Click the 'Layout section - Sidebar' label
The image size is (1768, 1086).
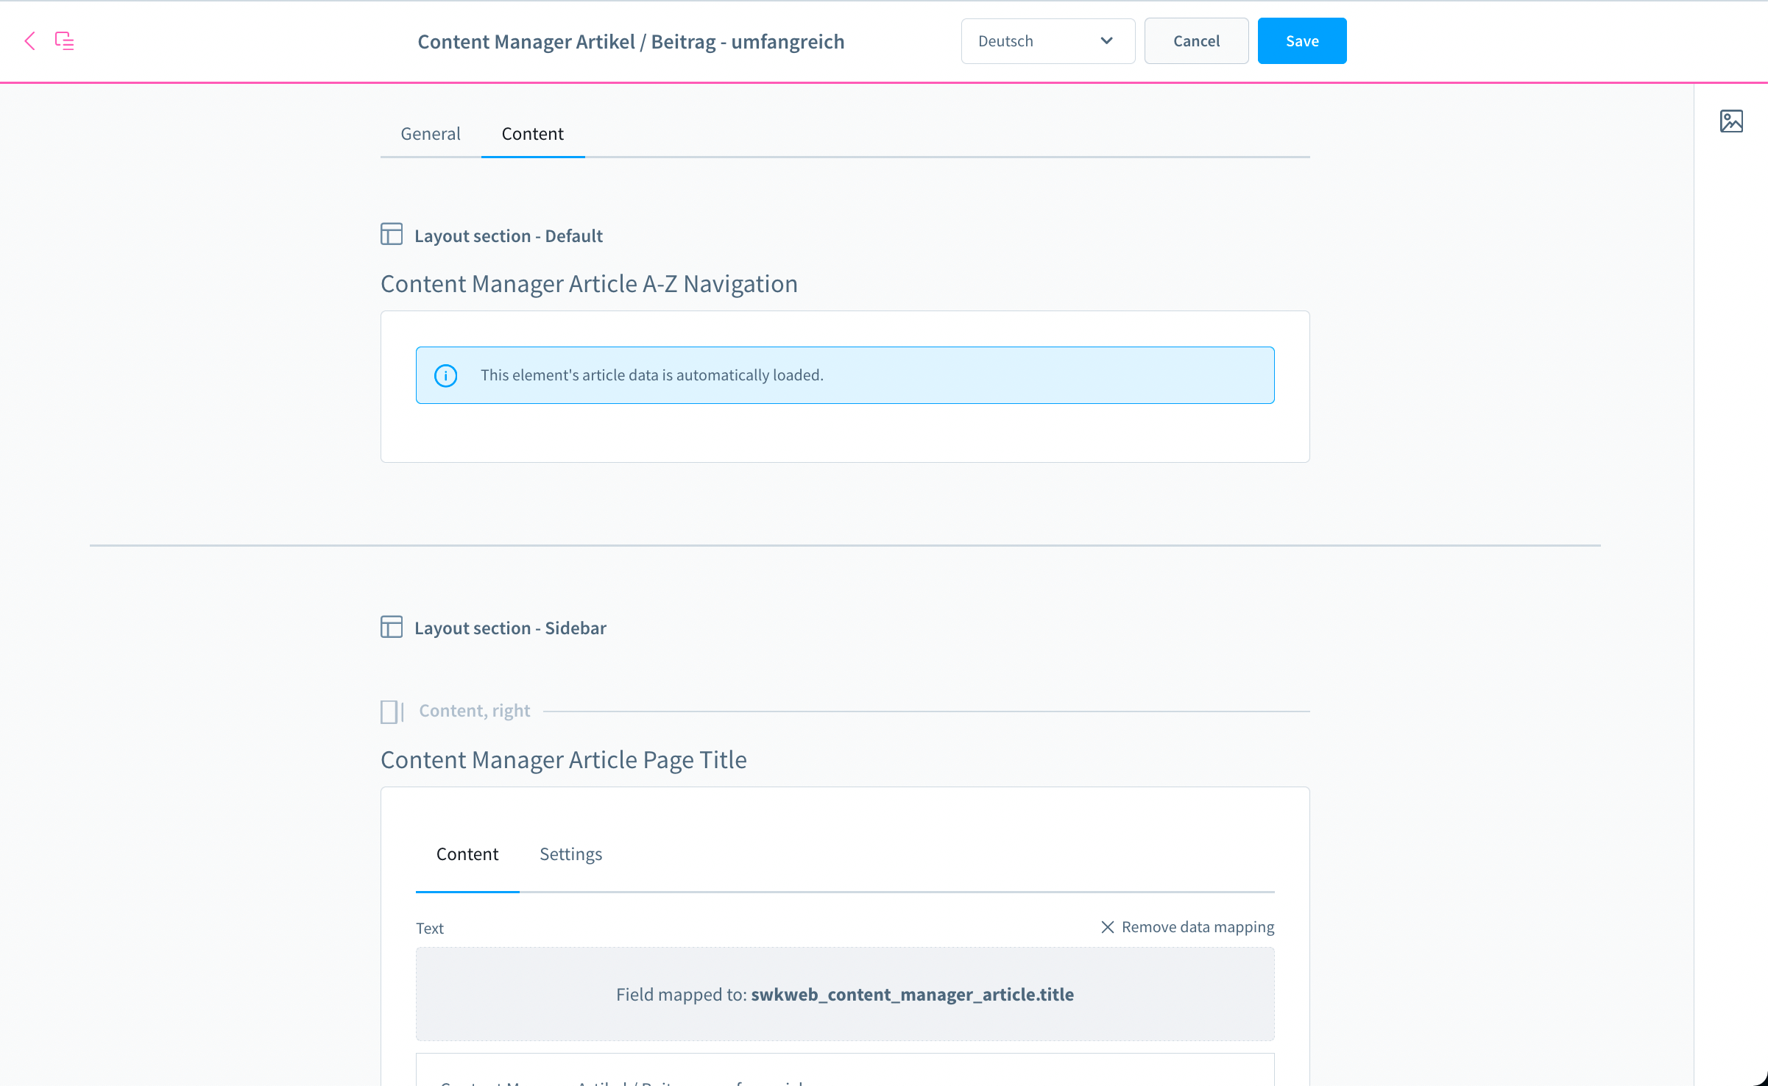click(510, 628)
